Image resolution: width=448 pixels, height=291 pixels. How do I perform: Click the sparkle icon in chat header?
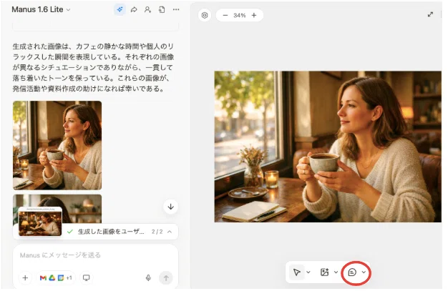coord(120,9)
